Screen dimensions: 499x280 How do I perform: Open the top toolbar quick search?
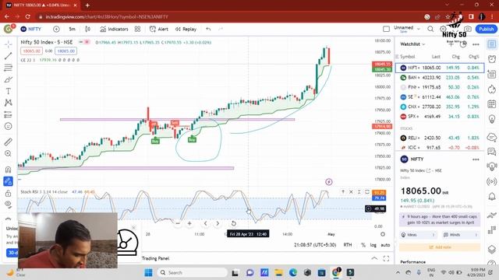click(430, 29)
